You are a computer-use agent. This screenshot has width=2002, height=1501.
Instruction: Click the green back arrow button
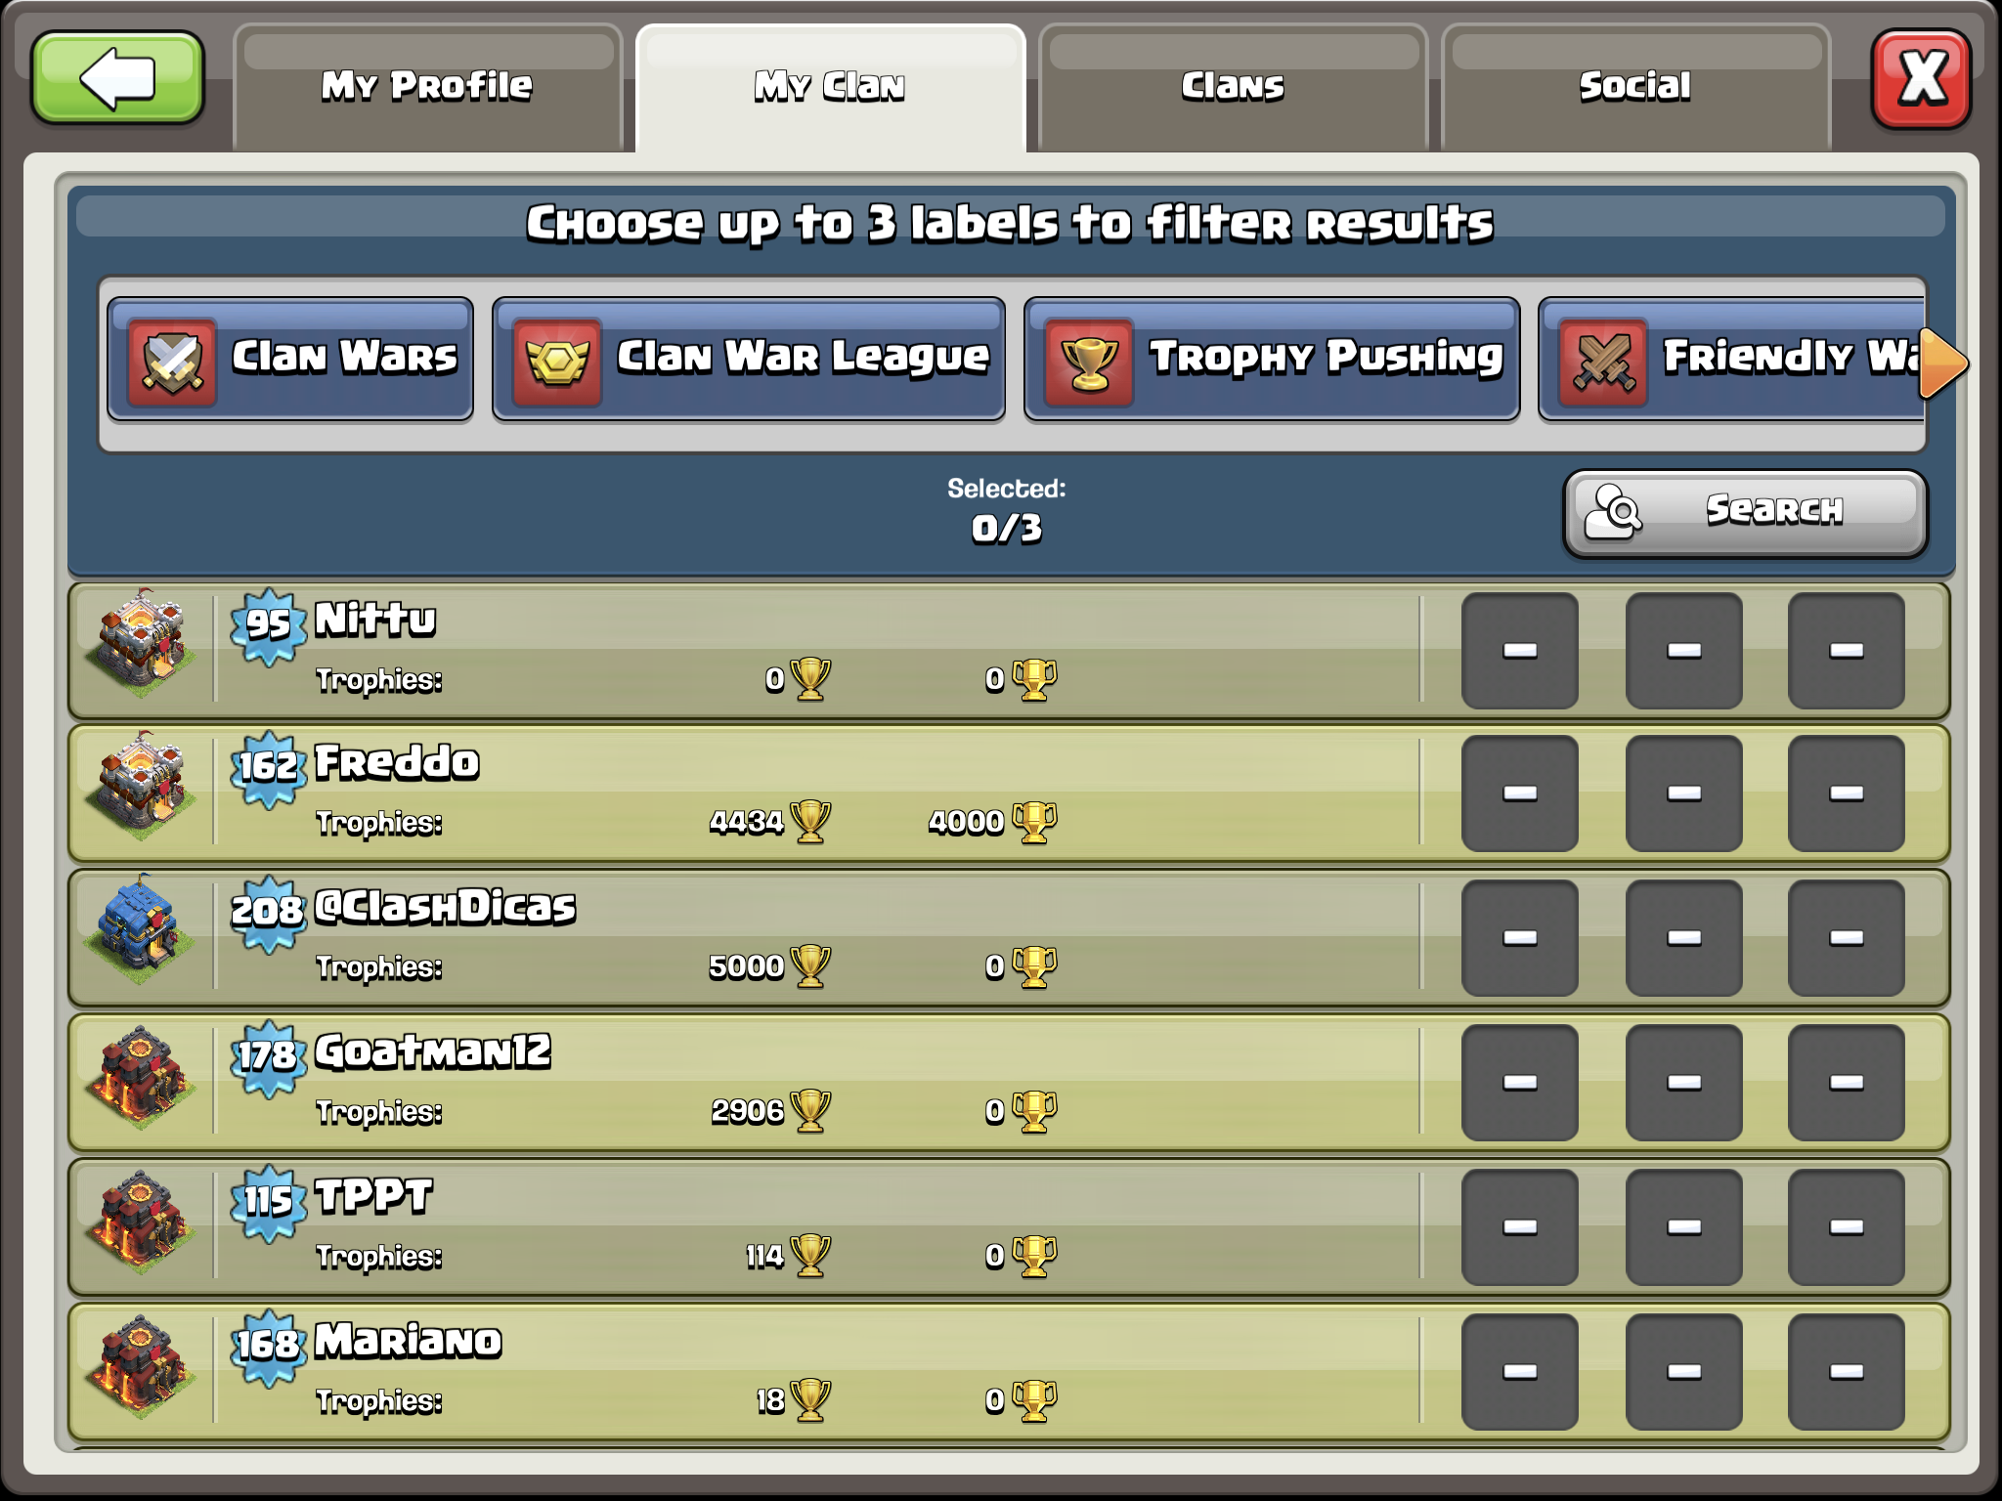(x=117, y=78)
